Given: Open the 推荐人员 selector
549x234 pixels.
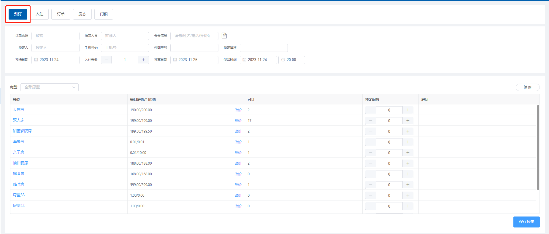Looking at the screenshot, I should point(125,36).
